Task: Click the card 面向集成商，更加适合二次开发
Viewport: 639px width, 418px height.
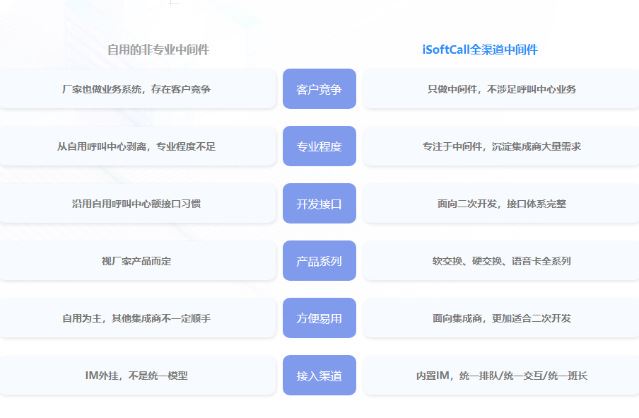Action: 501,318
